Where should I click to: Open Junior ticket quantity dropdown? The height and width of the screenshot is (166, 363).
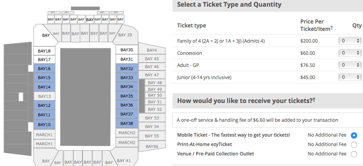click(350, 77)
